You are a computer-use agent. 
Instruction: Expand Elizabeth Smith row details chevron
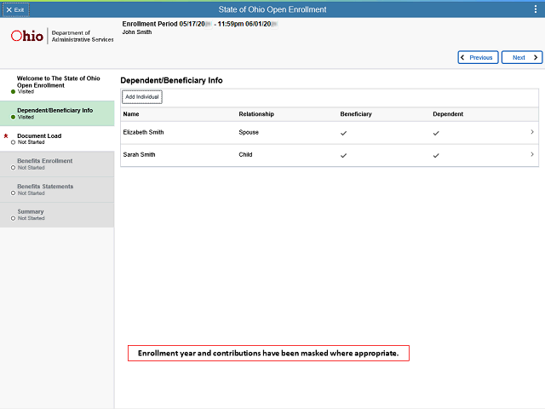532,132
